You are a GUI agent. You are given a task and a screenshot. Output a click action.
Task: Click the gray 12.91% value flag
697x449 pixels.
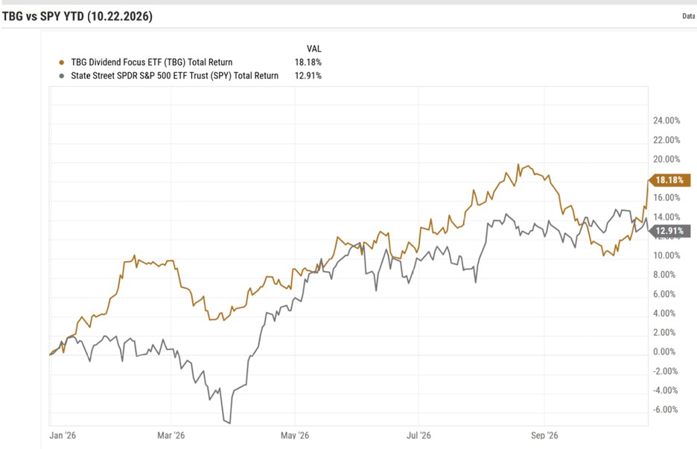[x=670, y=231]
